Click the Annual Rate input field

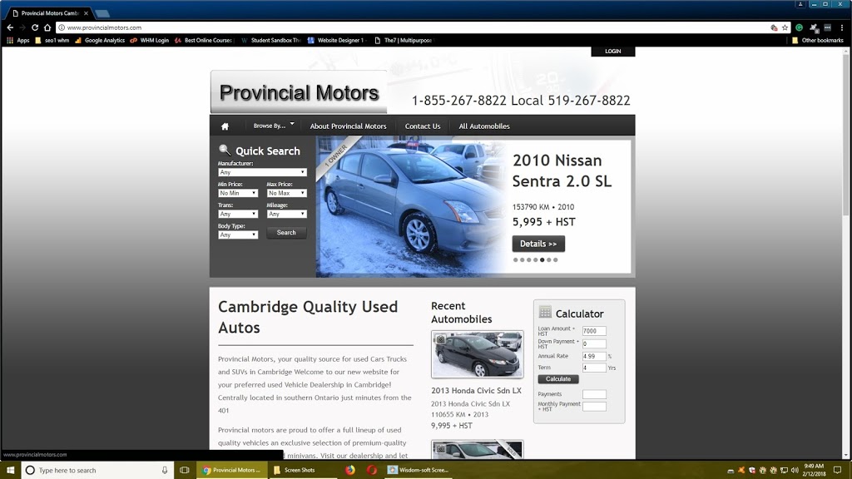(594, 356)
